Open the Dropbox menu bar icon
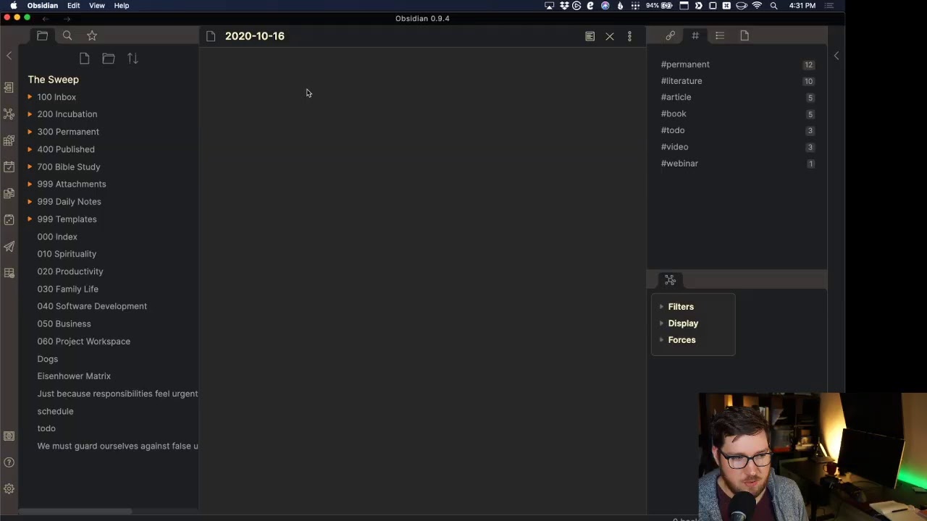 click(x=563, y=6)
